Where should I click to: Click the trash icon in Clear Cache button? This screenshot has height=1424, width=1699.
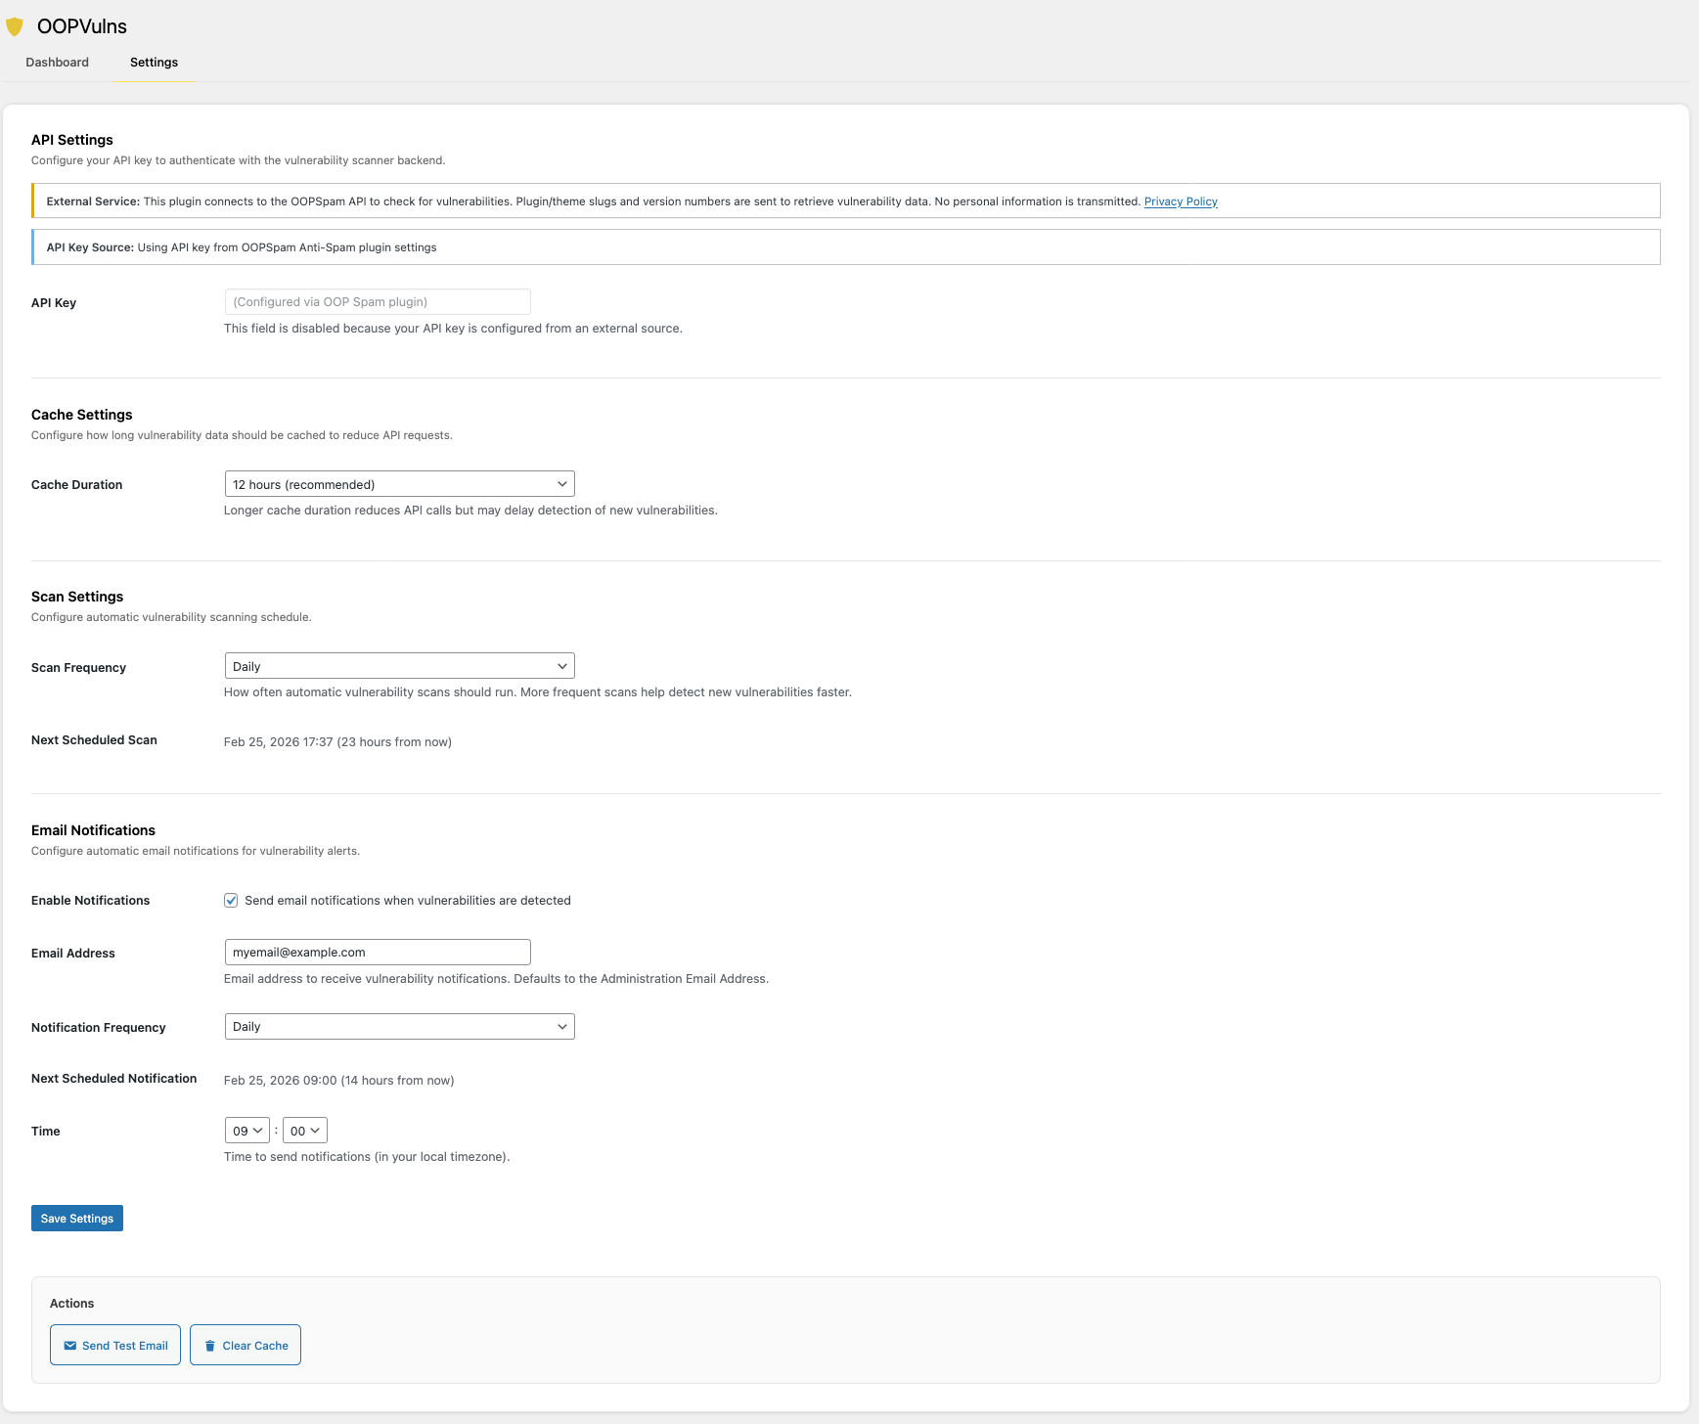(210, 1345)
